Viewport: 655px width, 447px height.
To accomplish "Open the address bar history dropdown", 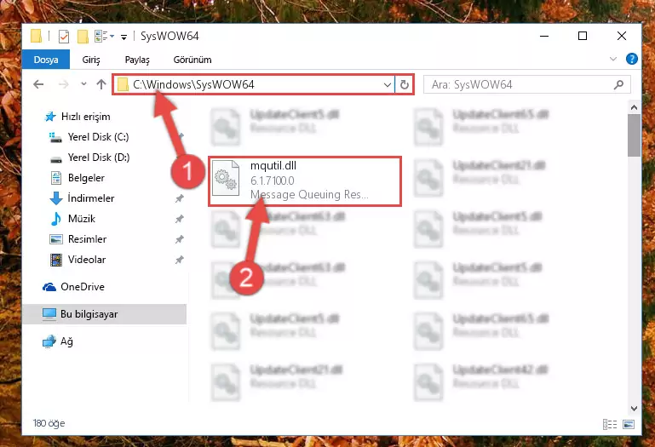I will click(388, 85).
